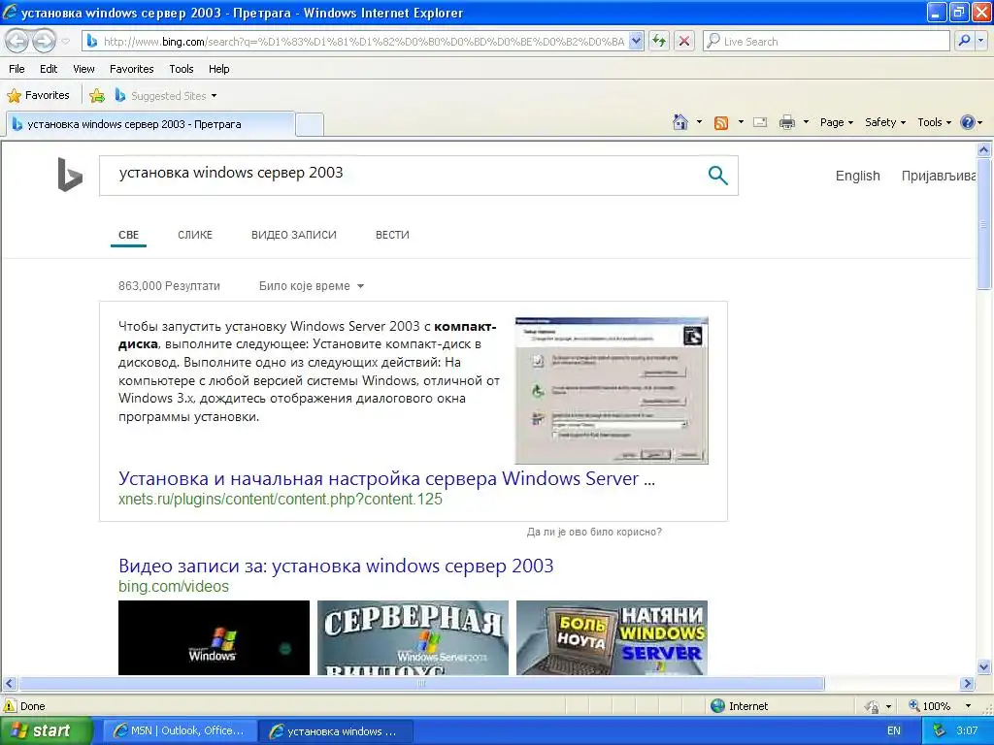The width and height of the screenshot is (994, 745).
Task: Open the Safety command bar menu
Action: click(x=885, y=122)
